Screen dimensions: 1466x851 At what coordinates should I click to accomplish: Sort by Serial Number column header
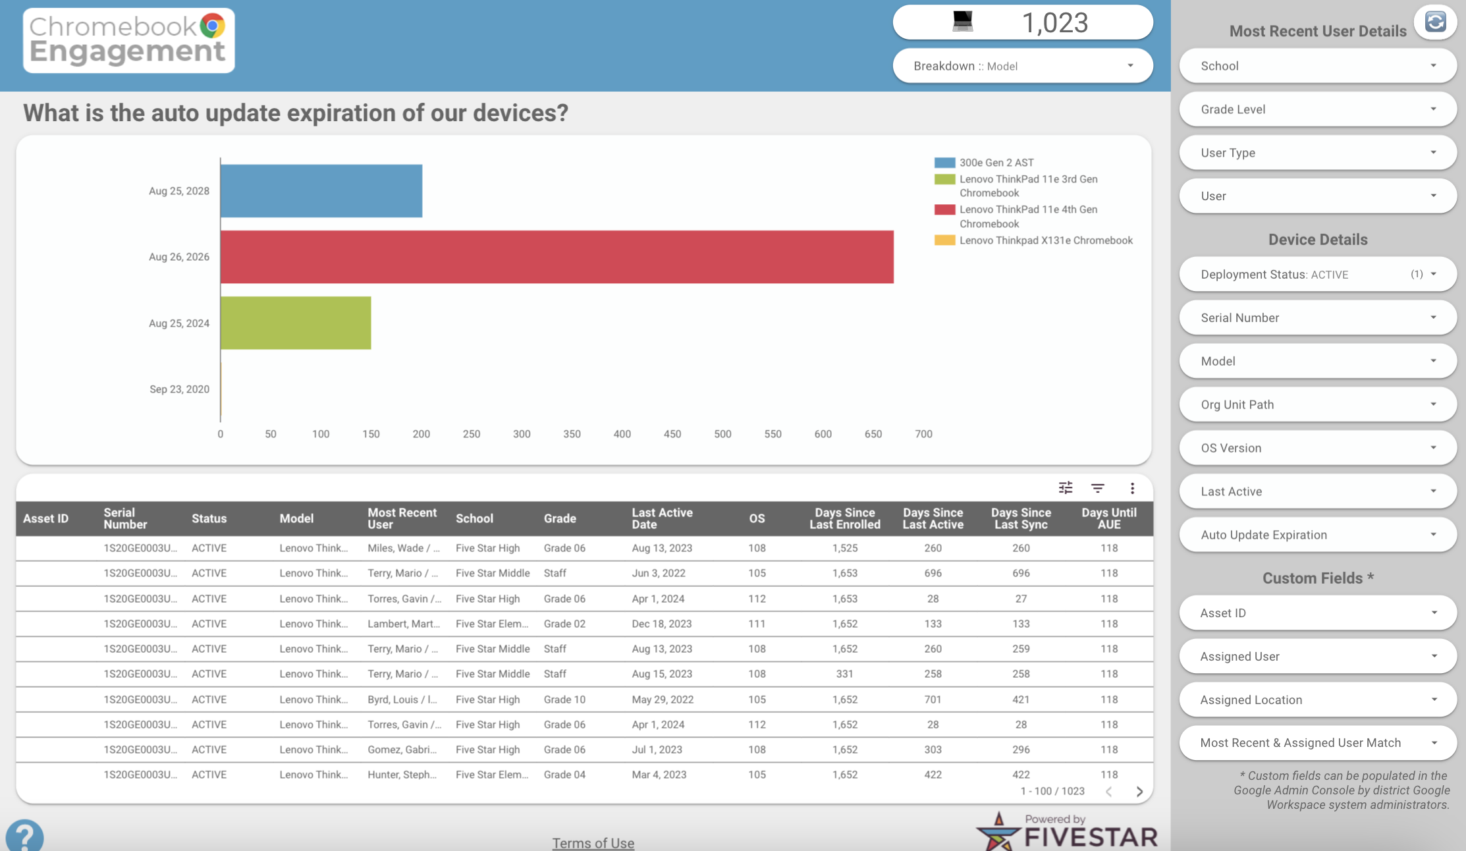pyautogui.click(x=125, y=518)
